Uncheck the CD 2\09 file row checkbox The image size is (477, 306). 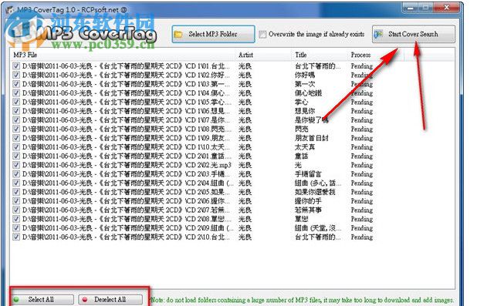click(16, 228)
